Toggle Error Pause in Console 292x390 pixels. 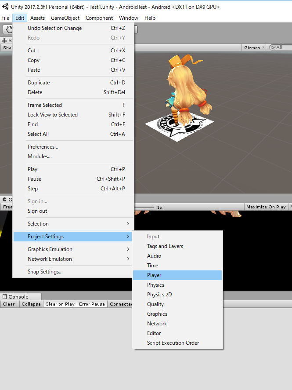92,304
